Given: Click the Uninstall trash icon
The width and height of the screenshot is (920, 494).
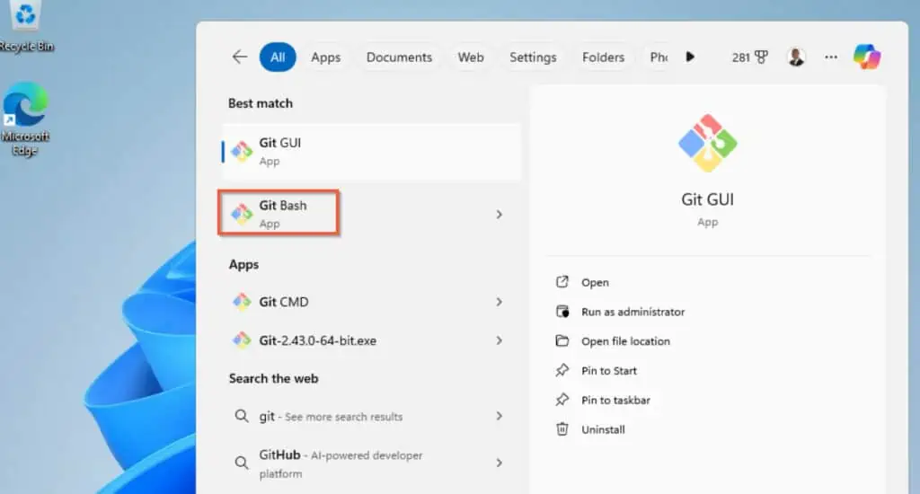Looking at the screenshot, I should 562,428.
